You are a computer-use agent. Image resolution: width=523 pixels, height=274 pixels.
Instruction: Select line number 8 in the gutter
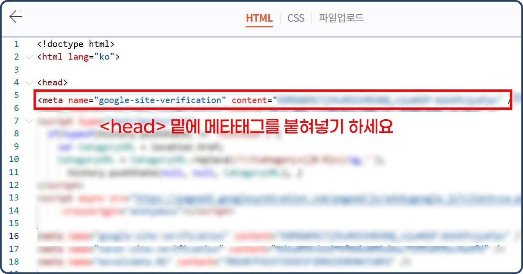16,134
